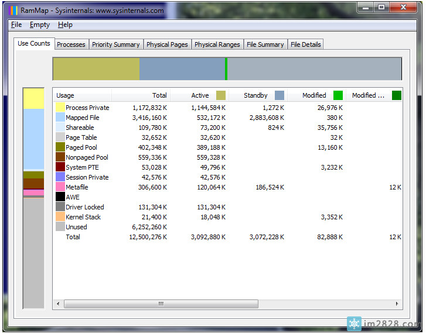The width and height of the screenshot is (426, 334).
Task: Click the blue Standby column color box
Action: click(x=280, y=95)
